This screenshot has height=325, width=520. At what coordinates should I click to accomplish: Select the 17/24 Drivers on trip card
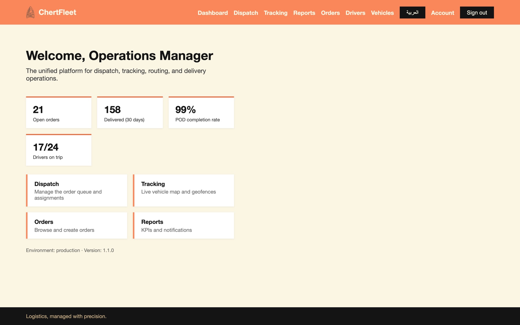59,150
